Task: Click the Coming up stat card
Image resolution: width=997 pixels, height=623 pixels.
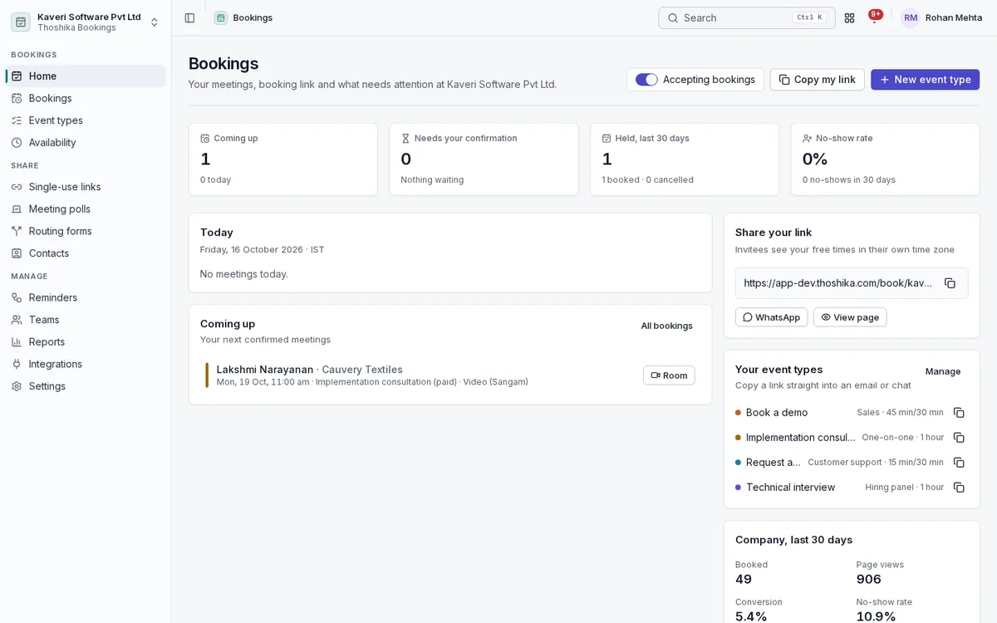Action: click(283, 159)
